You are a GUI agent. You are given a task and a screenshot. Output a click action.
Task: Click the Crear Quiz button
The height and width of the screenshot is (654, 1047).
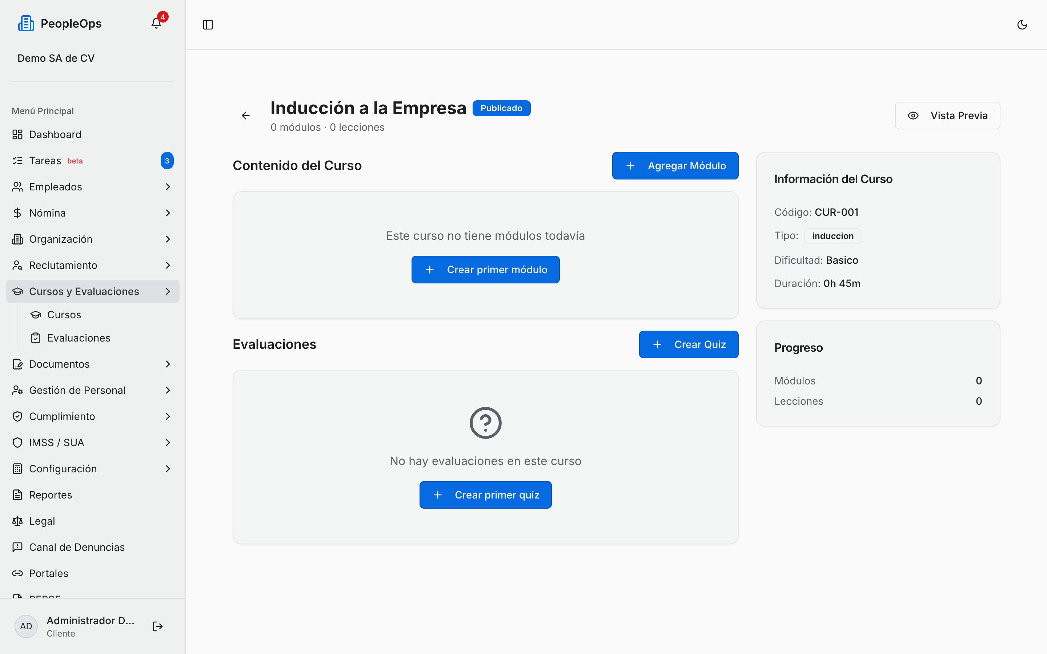(x=688, y=344)
